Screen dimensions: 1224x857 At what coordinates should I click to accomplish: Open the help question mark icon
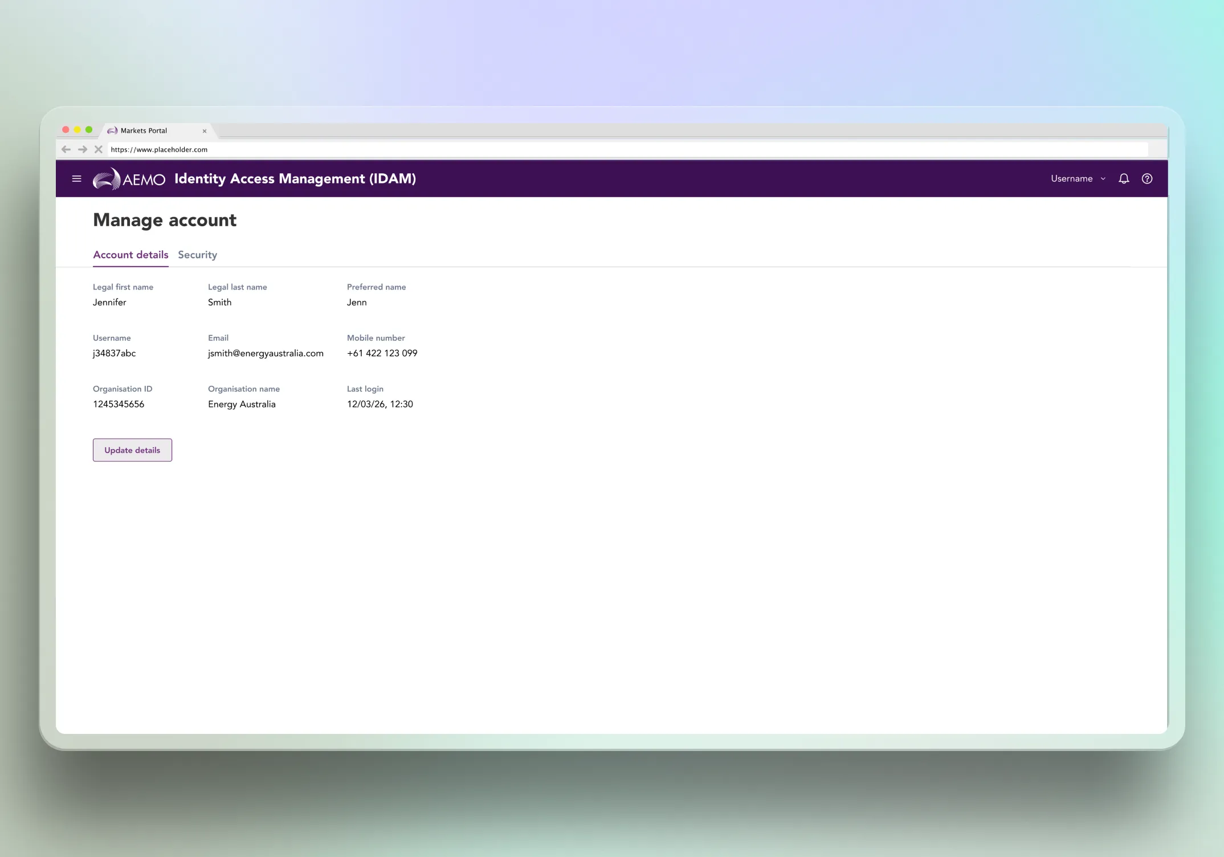click(1147, 178)
